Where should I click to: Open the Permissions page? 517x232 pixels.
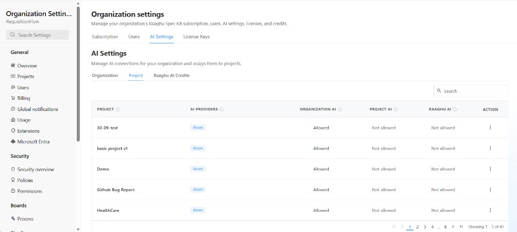[26, 191]
